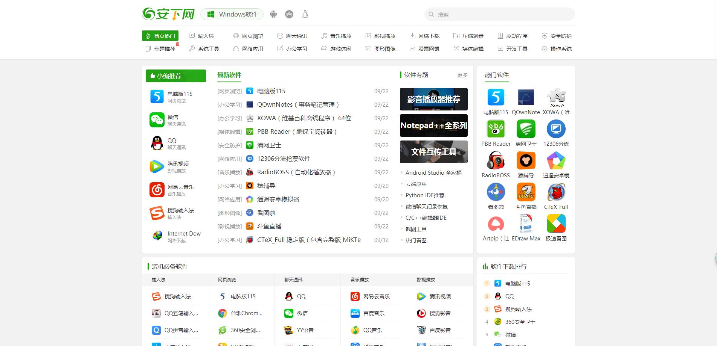The image size is (717, 346).
Task: Open the 安下网 logo on the top left
Action: point(168,14)
